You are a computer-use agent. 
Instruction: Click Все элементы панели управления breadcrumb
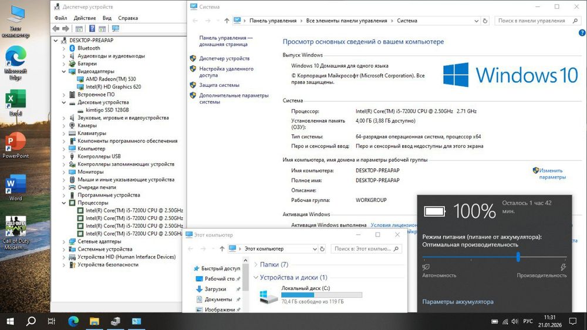coord(347,21)
